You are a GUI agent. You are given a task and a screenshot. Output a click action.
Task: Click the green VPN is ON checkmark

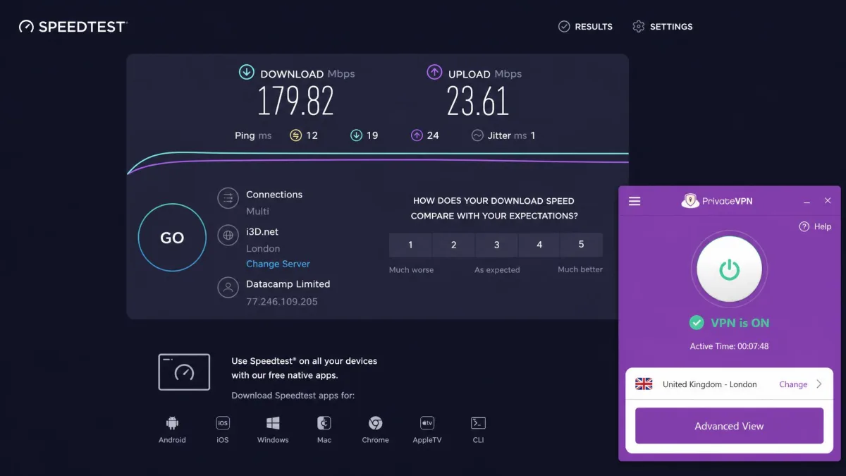[x=697, y=323]
